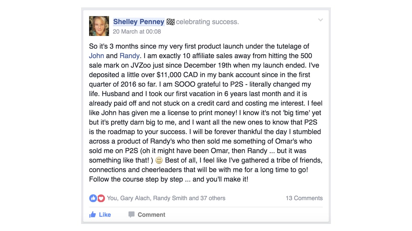The image size is (412, 231).
Task: Open the tagged 'John' profile link
Action: (96, 56)
